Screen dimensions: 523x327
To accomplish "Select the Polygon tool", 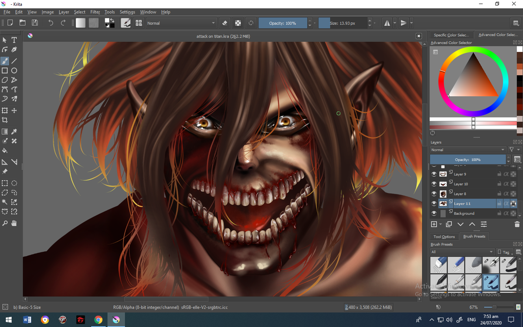I will coord(5,80).
